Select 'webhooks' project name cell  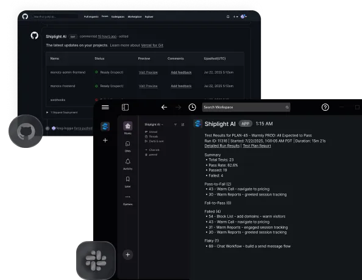pyautogui.click(x=58, y=100)
